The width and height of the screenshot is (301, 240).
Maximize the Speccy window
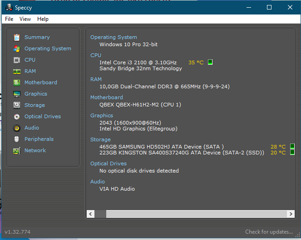click(x=269, y=7)
